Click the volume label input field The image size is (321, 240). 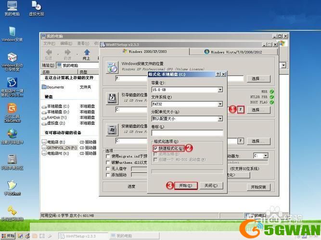tap(187, 133)
